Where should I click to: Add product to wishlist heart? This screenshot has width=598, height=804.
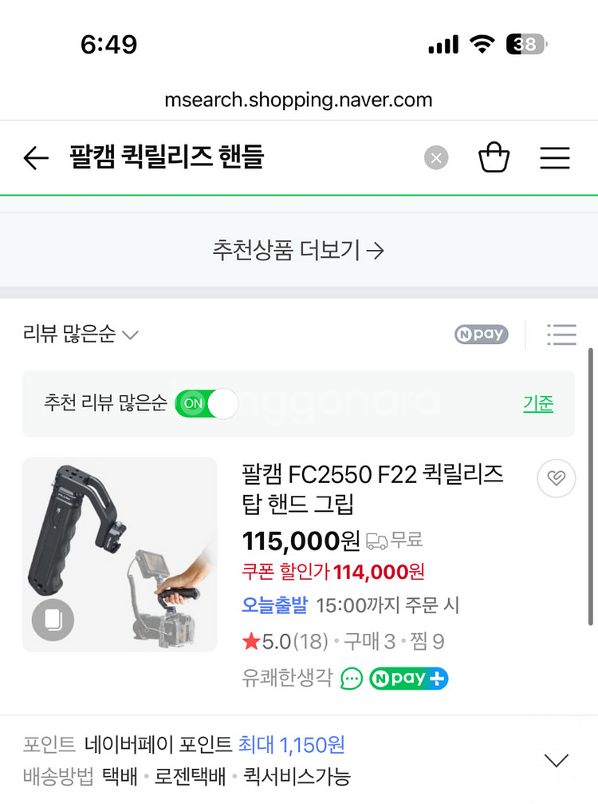click(x=556, y=478)
